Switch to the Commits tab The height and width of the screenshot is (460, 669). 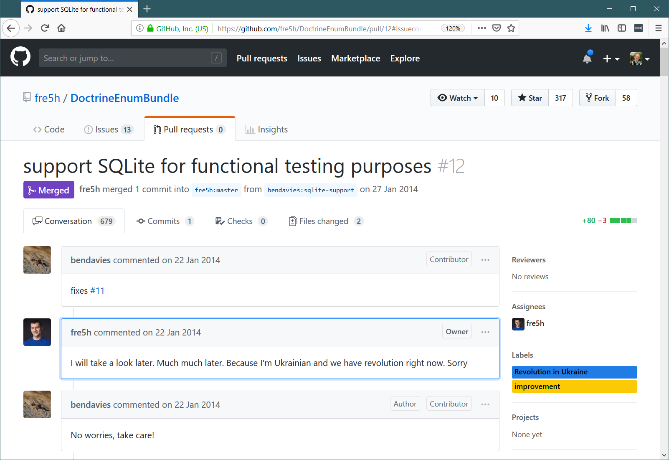click(x=165, y=221)
